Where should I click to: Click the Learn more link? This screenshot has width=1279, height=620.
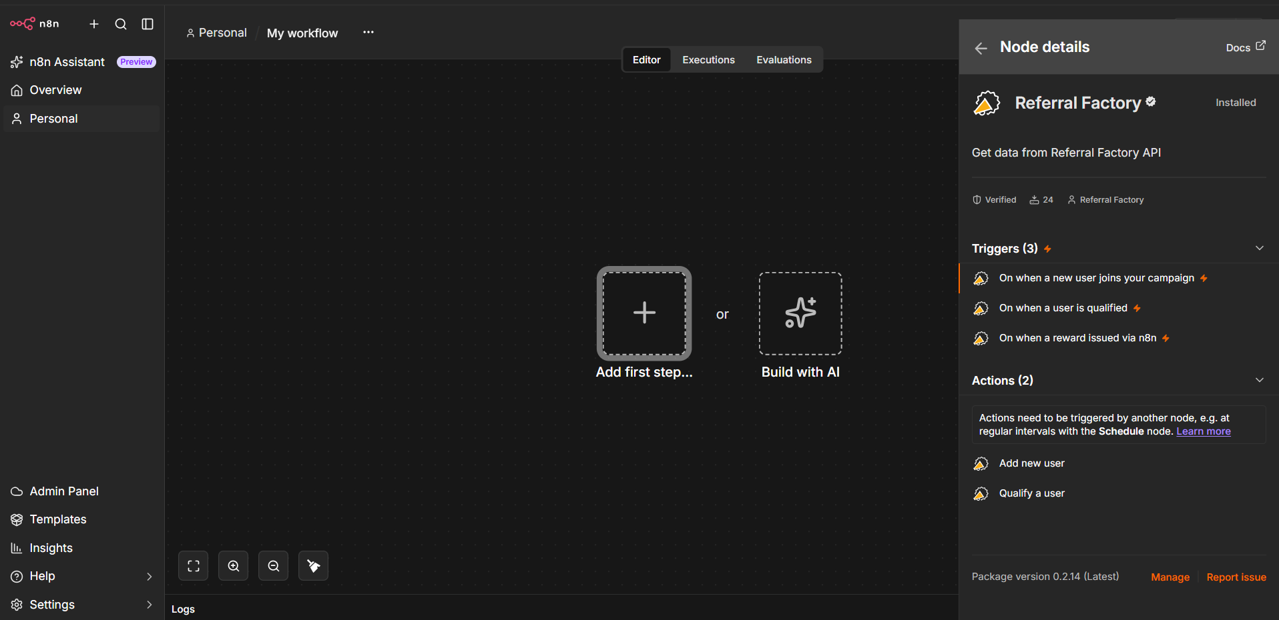1204,431
